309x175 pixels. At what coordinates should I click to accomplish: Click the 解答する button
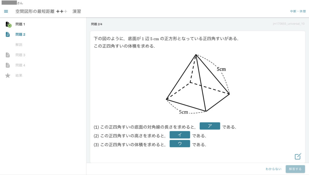click(x=295, y=169)
